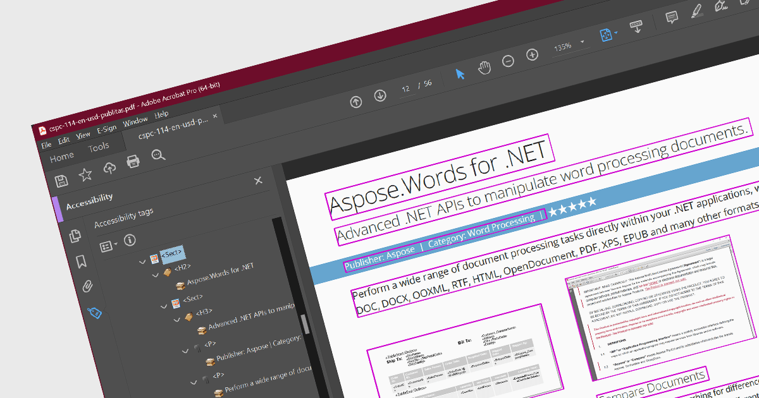This screenshot has width=759, height=398.
Task: Click the page number 12 field
Action: tap(406, 88)
